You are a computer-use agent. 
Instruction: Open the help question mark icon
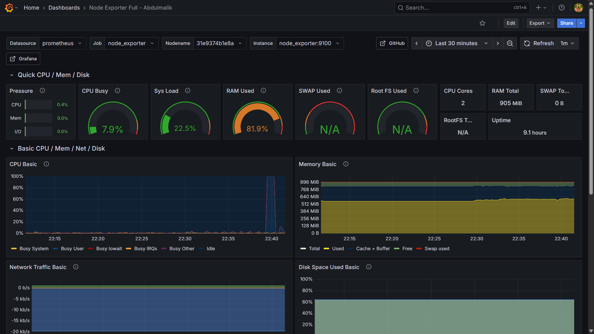click(x=562, y=8)
